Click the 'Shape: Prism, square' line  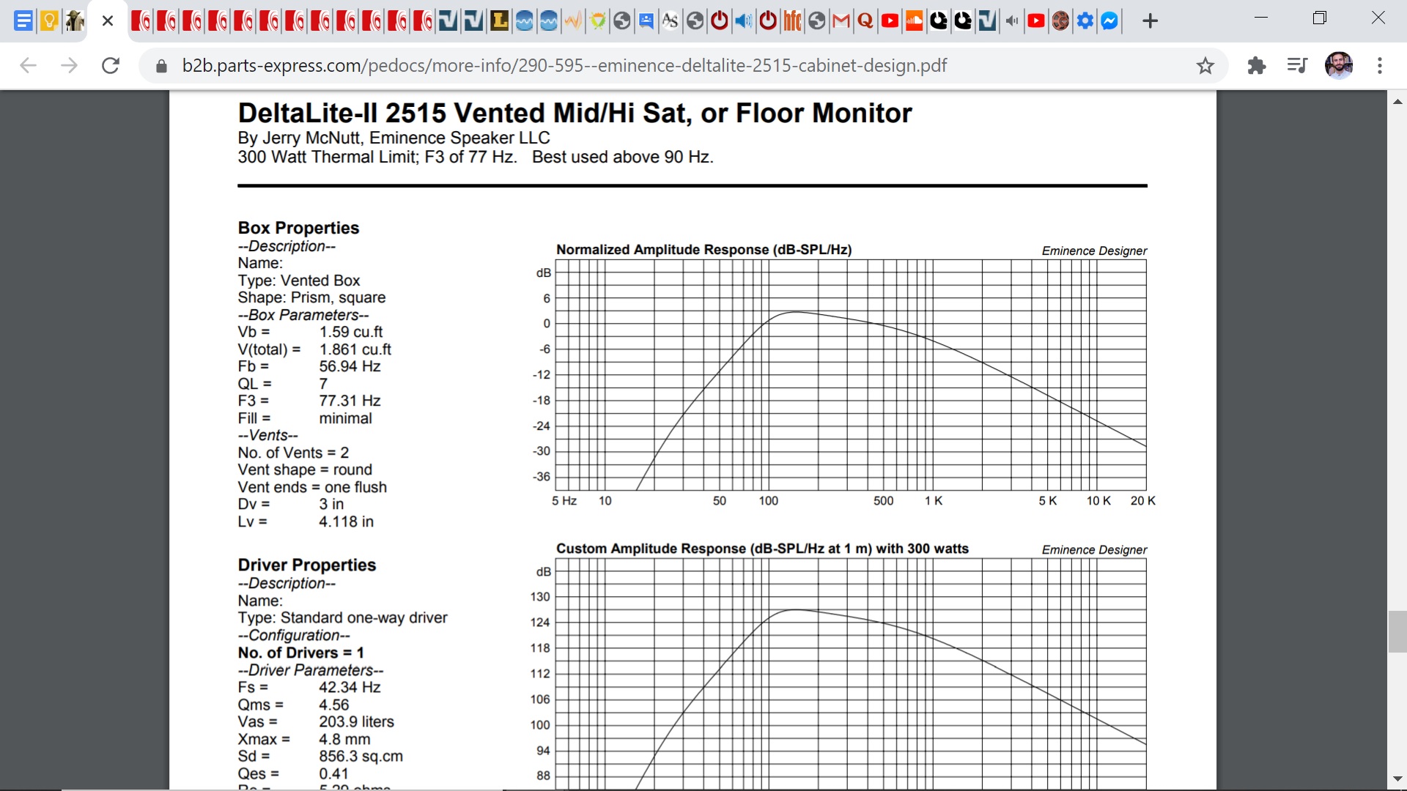(x=311, y=297)
